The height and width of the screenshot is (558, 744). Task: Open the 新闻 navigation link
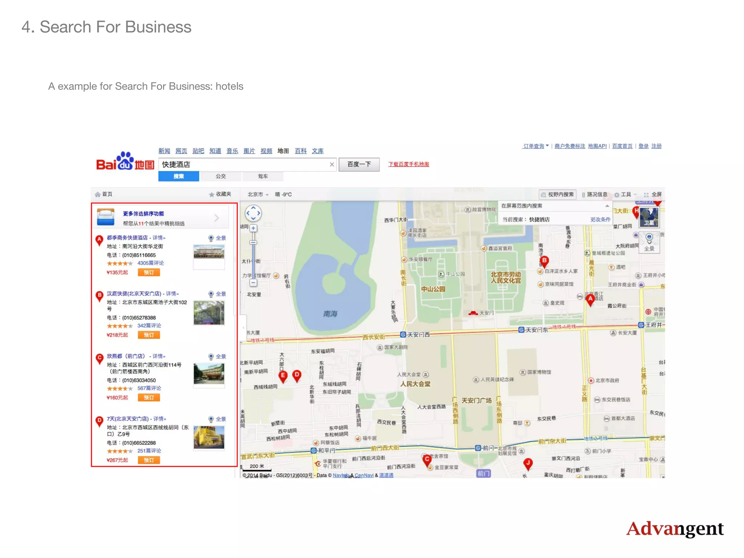tap(164, 151)
